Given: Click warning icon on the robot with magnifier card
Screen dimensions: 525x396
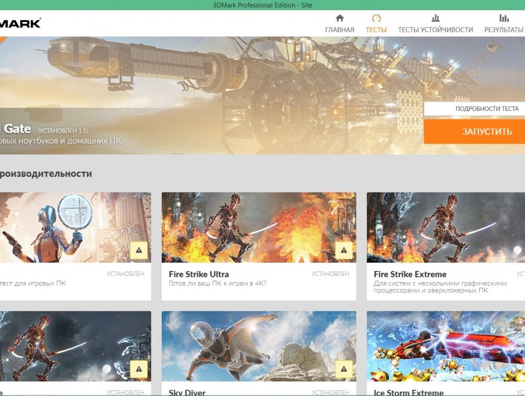Looking at the screenshot, I should pos(139,250).
